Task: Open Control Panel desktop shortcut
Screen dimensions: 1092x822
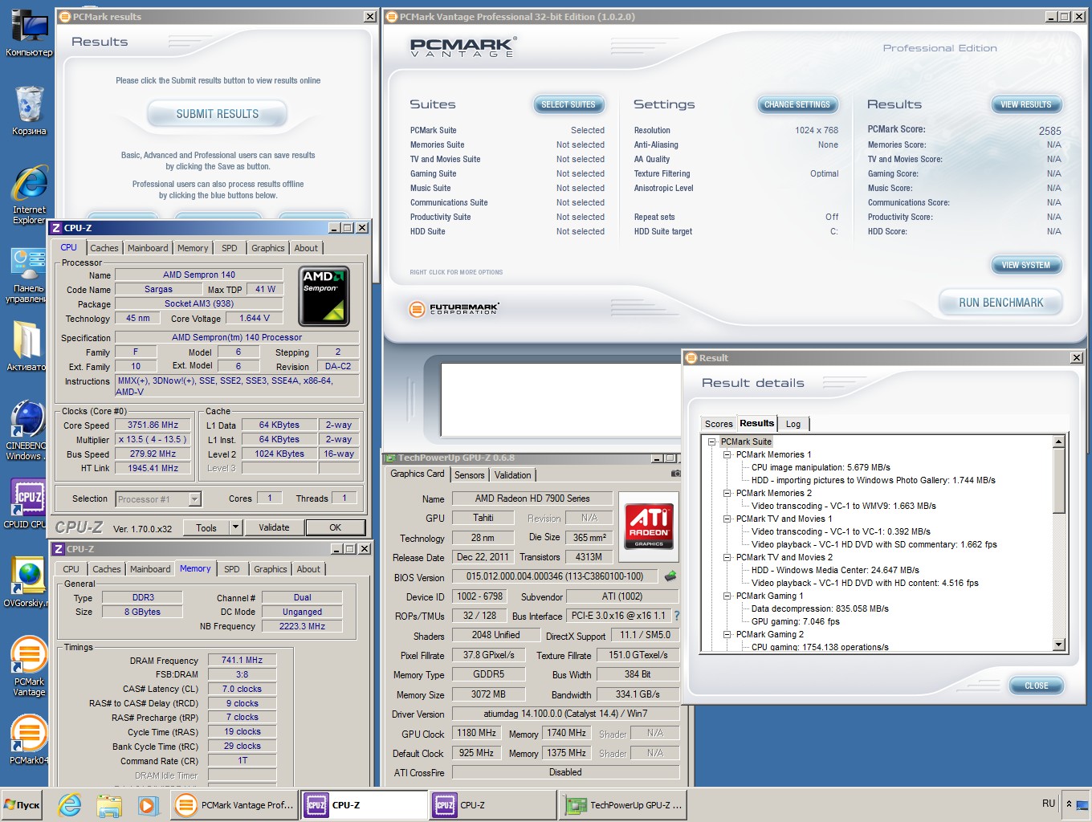Action: click(x=27, y=275)
